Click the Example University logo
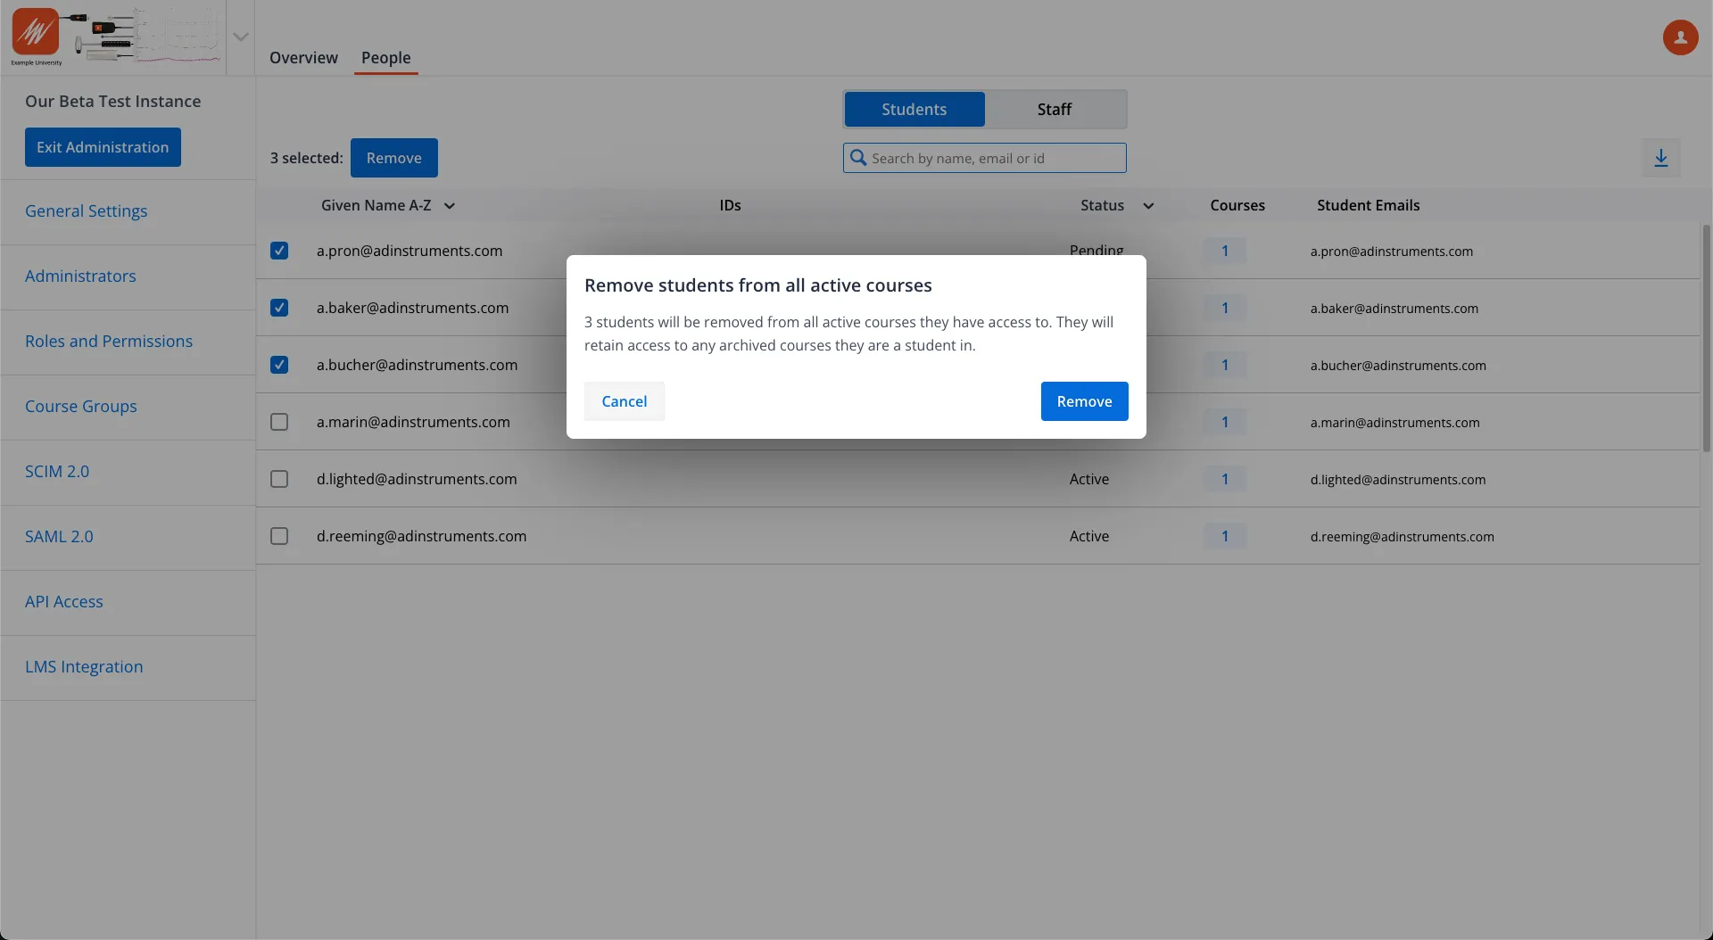 (x=36, y=36)
